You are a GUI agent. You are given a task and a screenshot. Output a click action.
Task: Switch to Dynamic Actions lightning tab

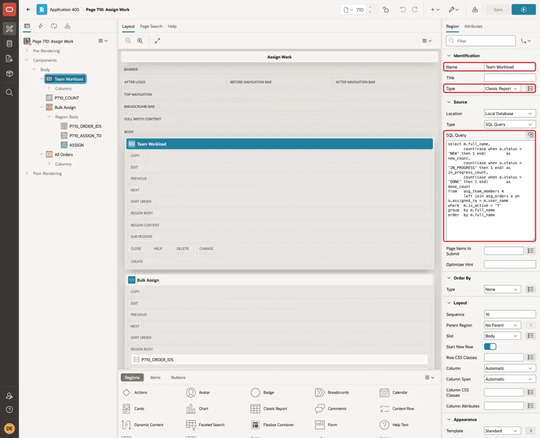tap(40, 26)
